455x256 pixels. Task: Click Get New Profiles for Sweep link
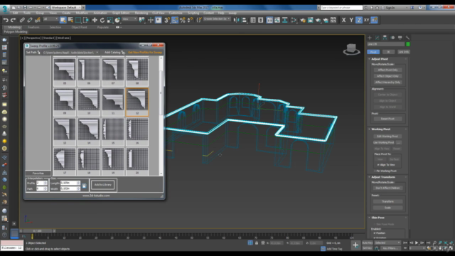145,53
